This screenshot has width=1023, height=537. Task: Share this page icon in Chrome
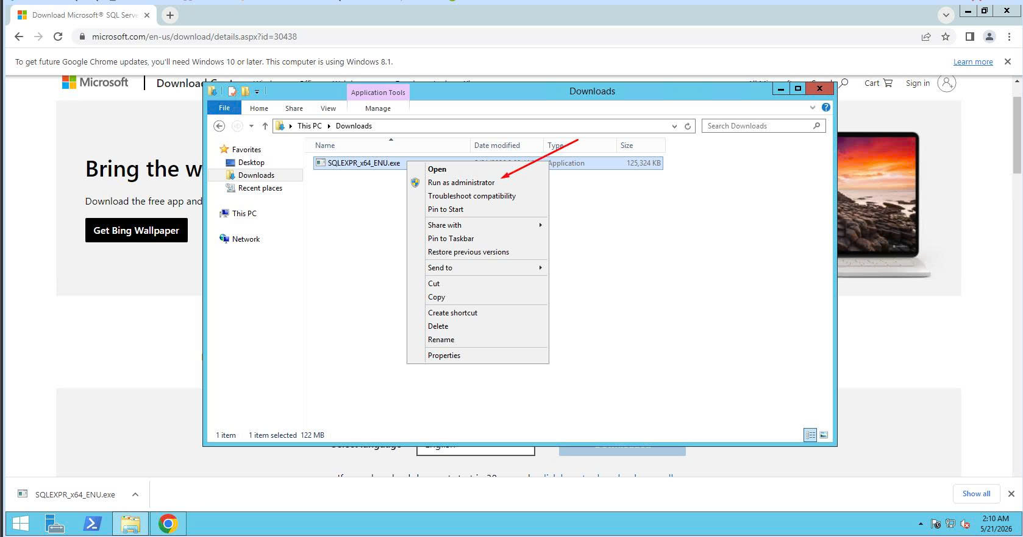pyautogui.click(x=926, y=37)
